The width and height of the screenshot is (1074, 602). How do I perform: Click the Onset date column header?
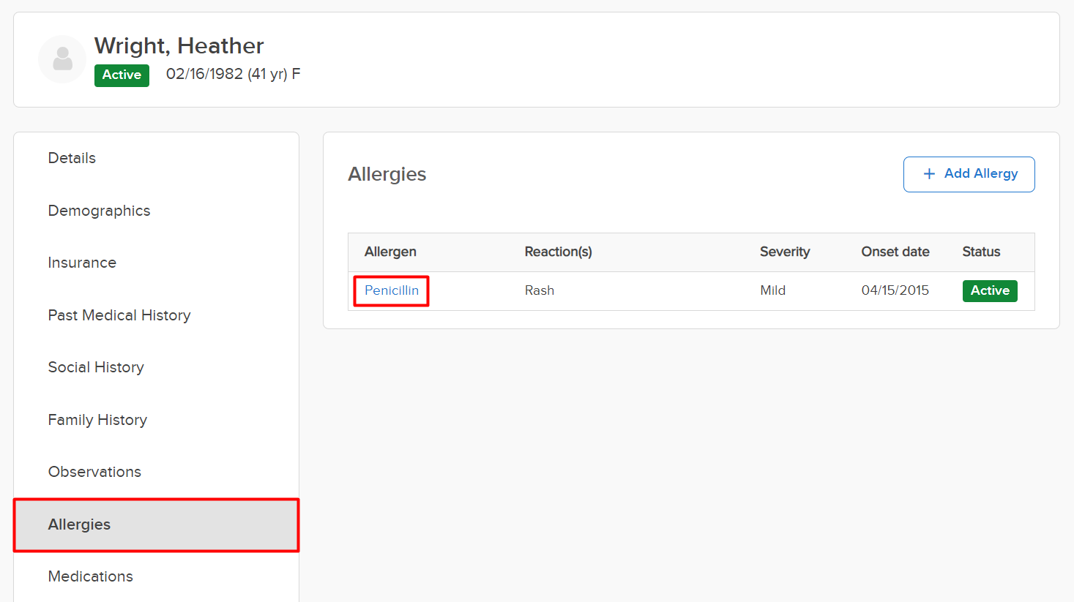click(895, 252)
